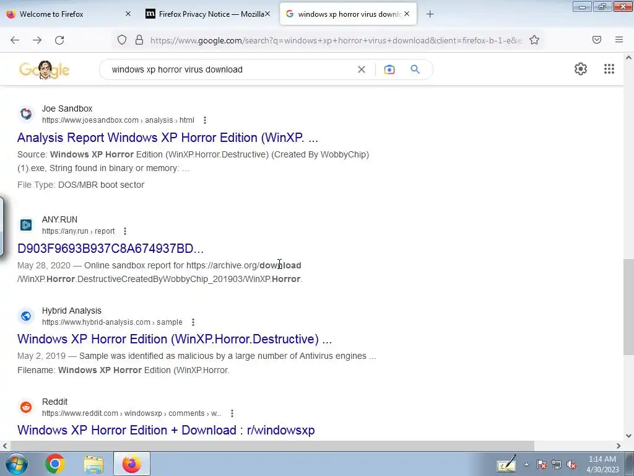
Task: Show hidden system tray icons
Action: (526, 464)
